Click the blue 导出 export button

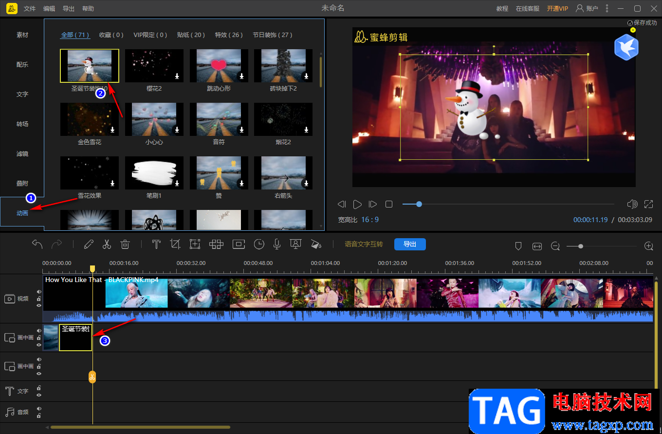(x=410, y=244)
